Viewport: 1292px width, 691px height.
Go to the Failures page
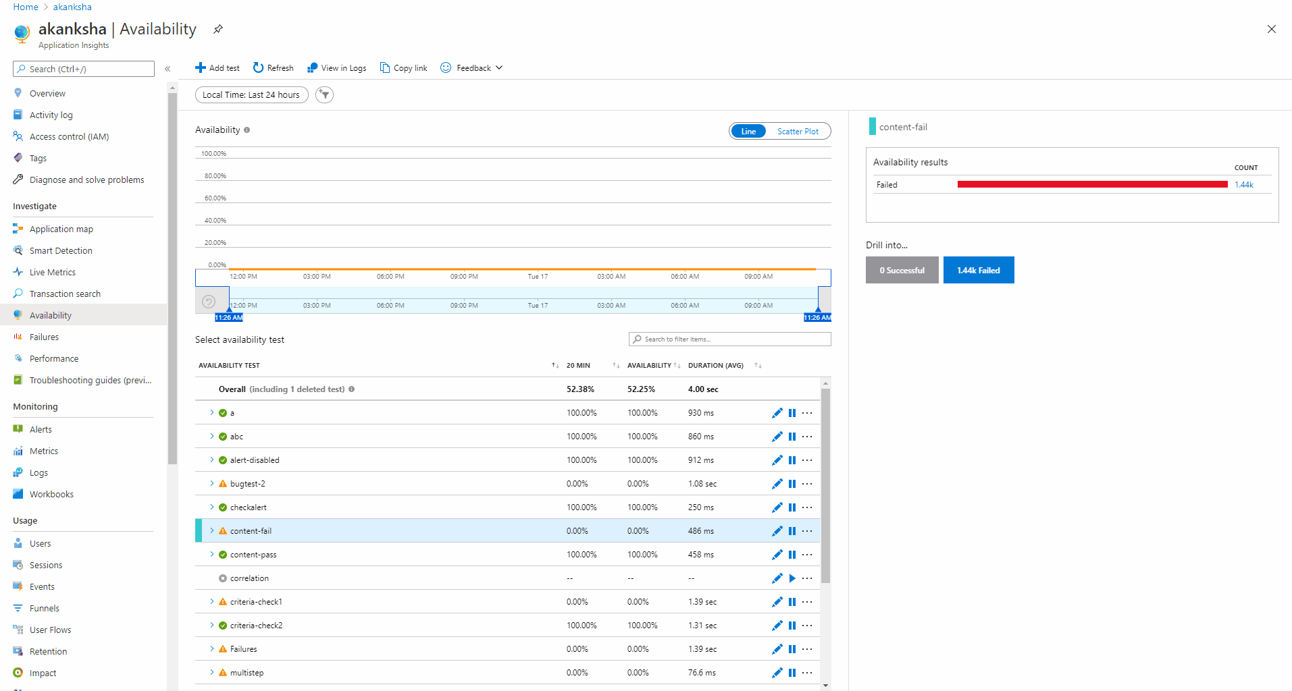click(x=46, y=336)
